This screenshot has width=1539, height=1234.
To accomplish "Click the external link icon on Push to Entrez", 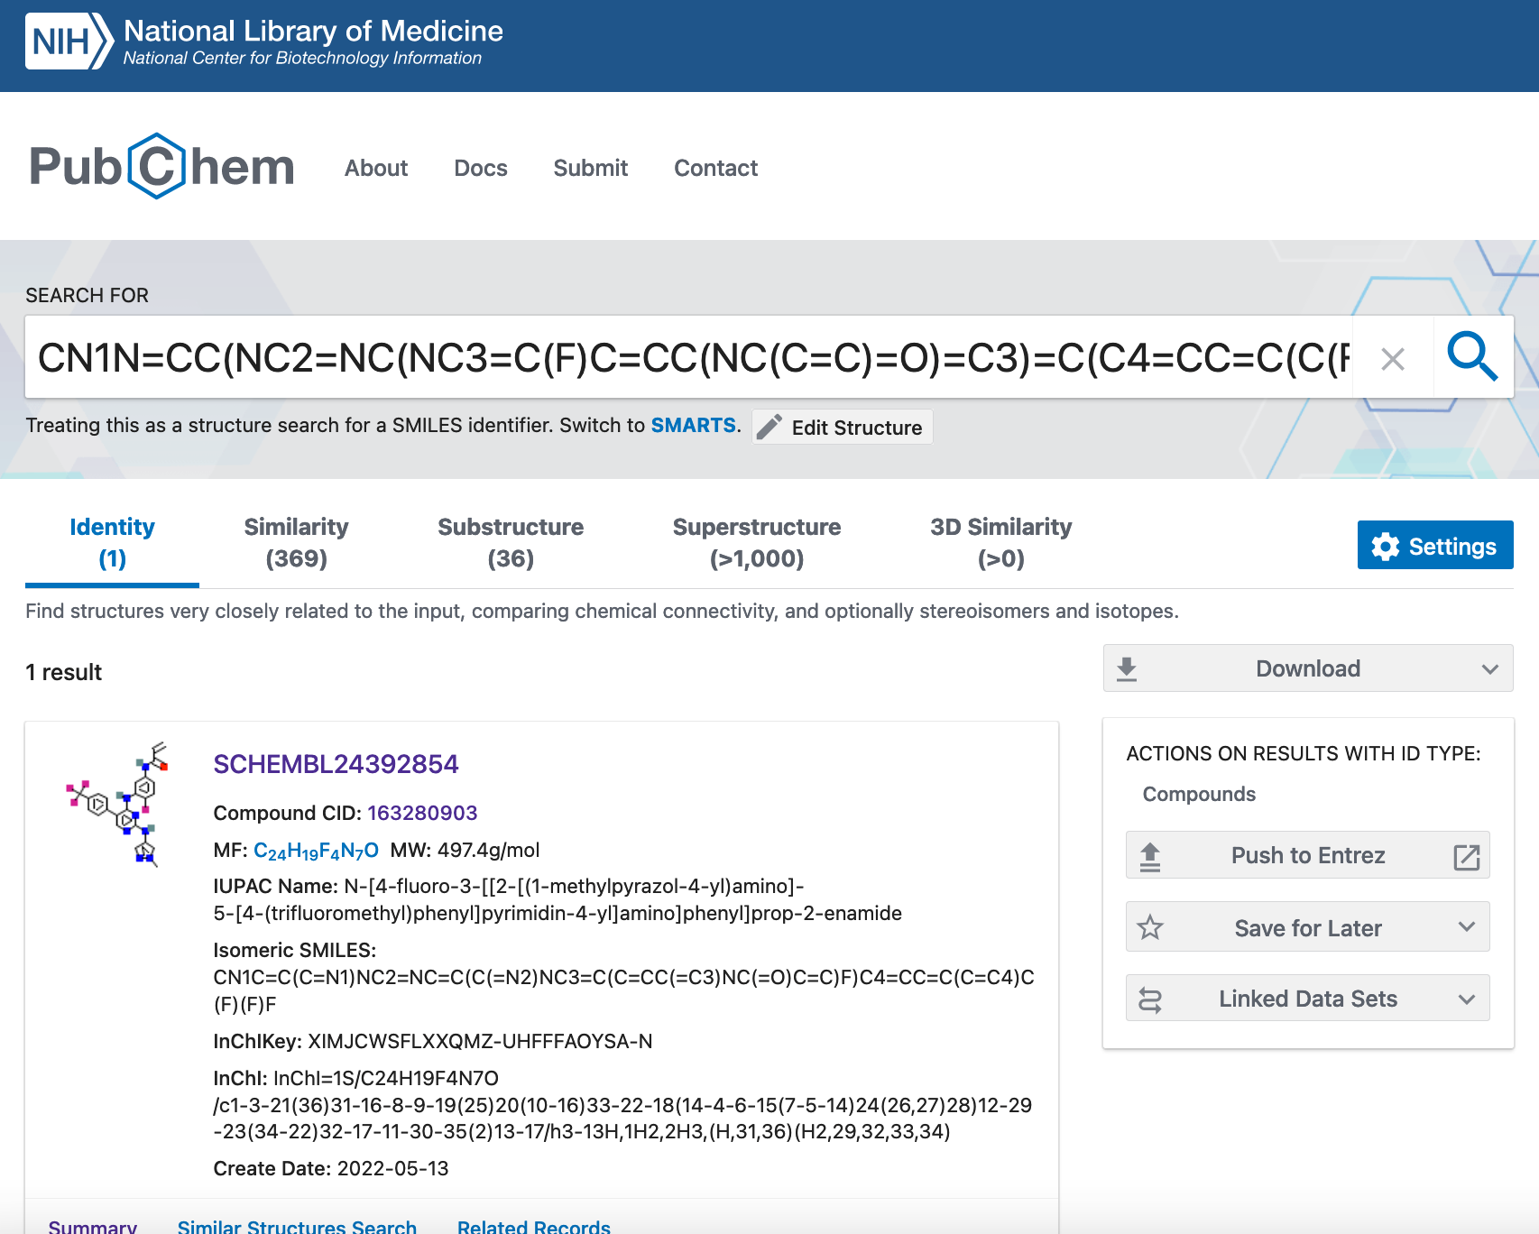I will click(x=1467, y=857).
